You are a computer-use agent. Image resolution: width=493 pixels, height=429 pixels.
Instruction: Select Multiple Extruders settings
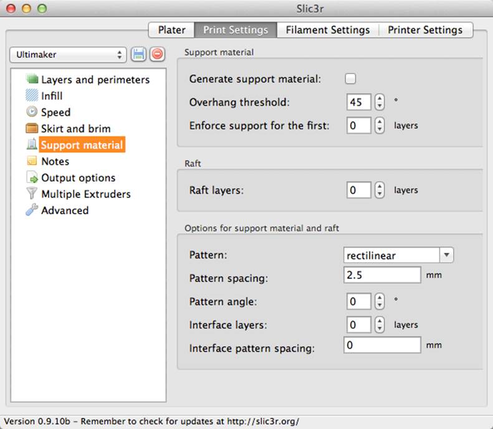pyautogui.click(x=86, y=194)
